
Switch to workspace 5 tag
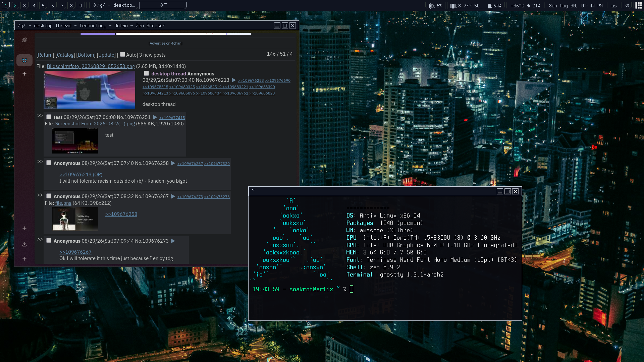[x=43, y=5]
